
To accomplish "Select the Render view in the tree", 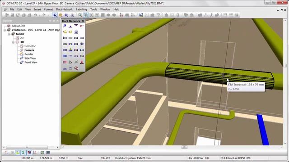I will [29, 54].
